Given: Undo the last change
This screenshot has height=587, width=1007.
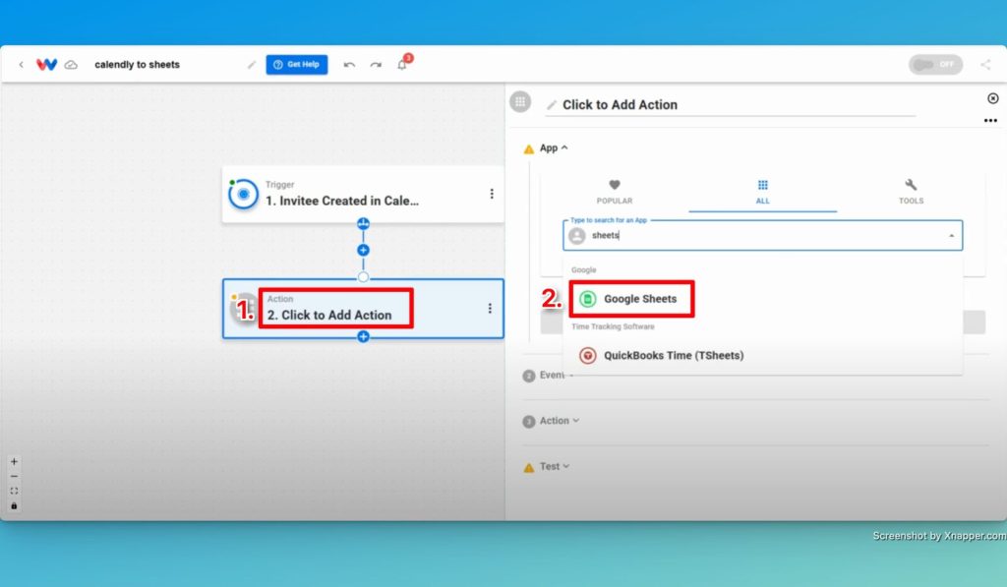Looking at the screenshot, I should 349,65.
